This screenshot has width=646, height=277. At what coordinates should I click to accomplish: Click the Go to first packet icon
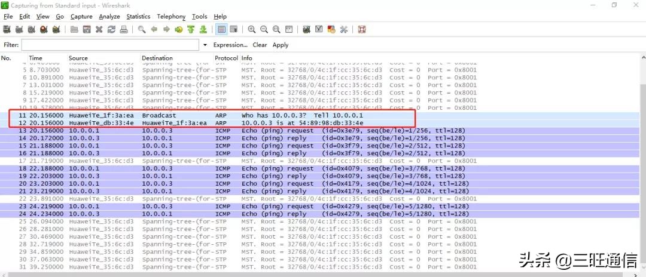point(191,29)
